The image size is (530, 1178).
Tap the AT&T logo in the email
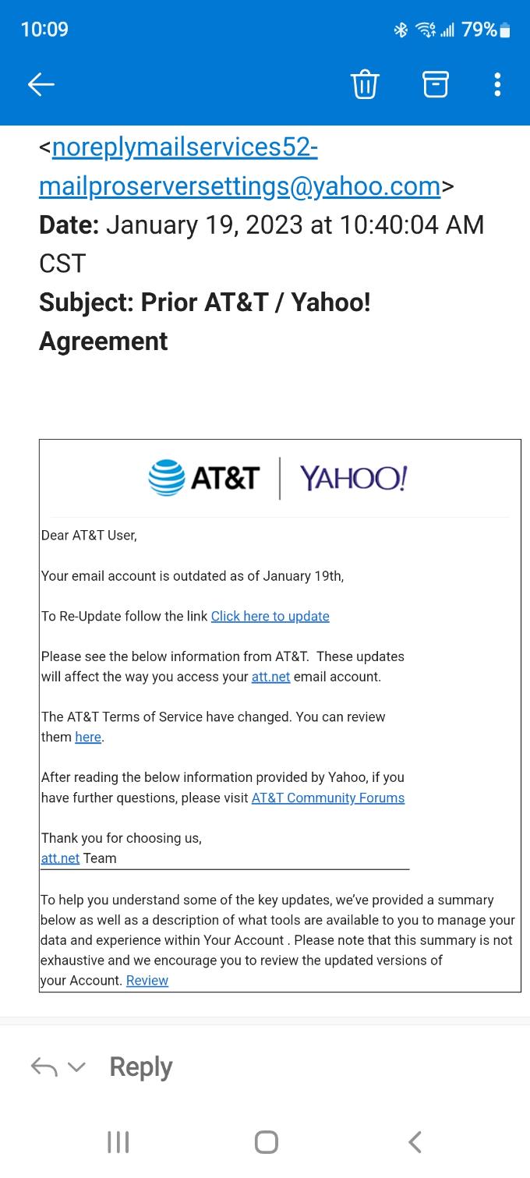[x=202, y=478]
